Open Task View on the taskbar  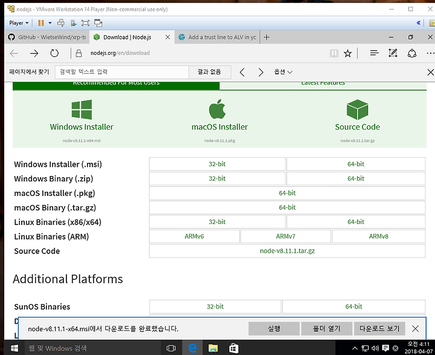[x=171, y=348]
